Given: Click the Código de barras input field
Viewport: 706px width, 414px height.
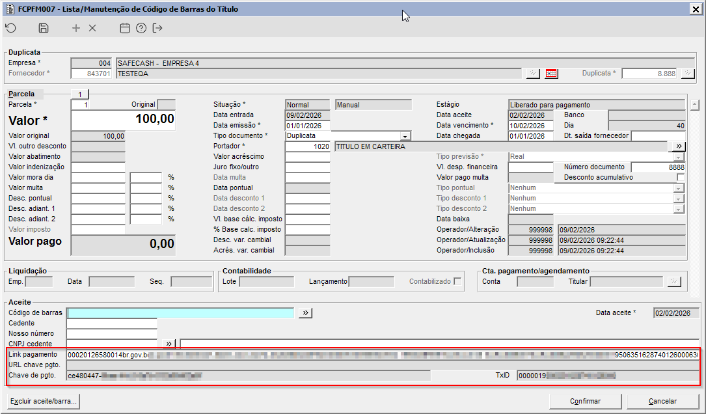Looking at the screenshot, I should point(180,312).
